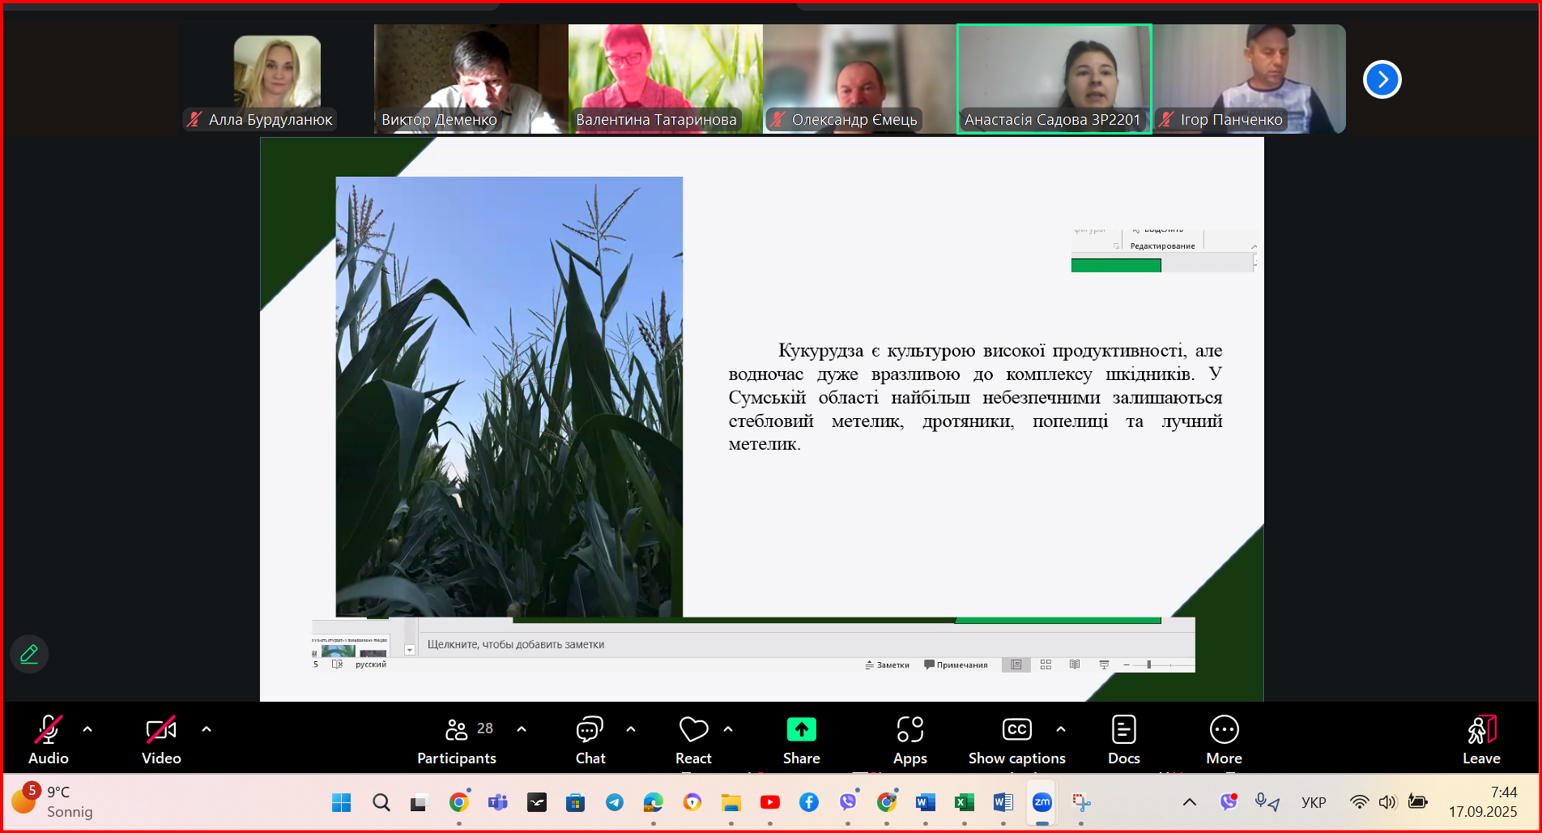Show next participants with the blue arrow
Viewport: 1542px width, 833px height.
(x=1382, y=79)
